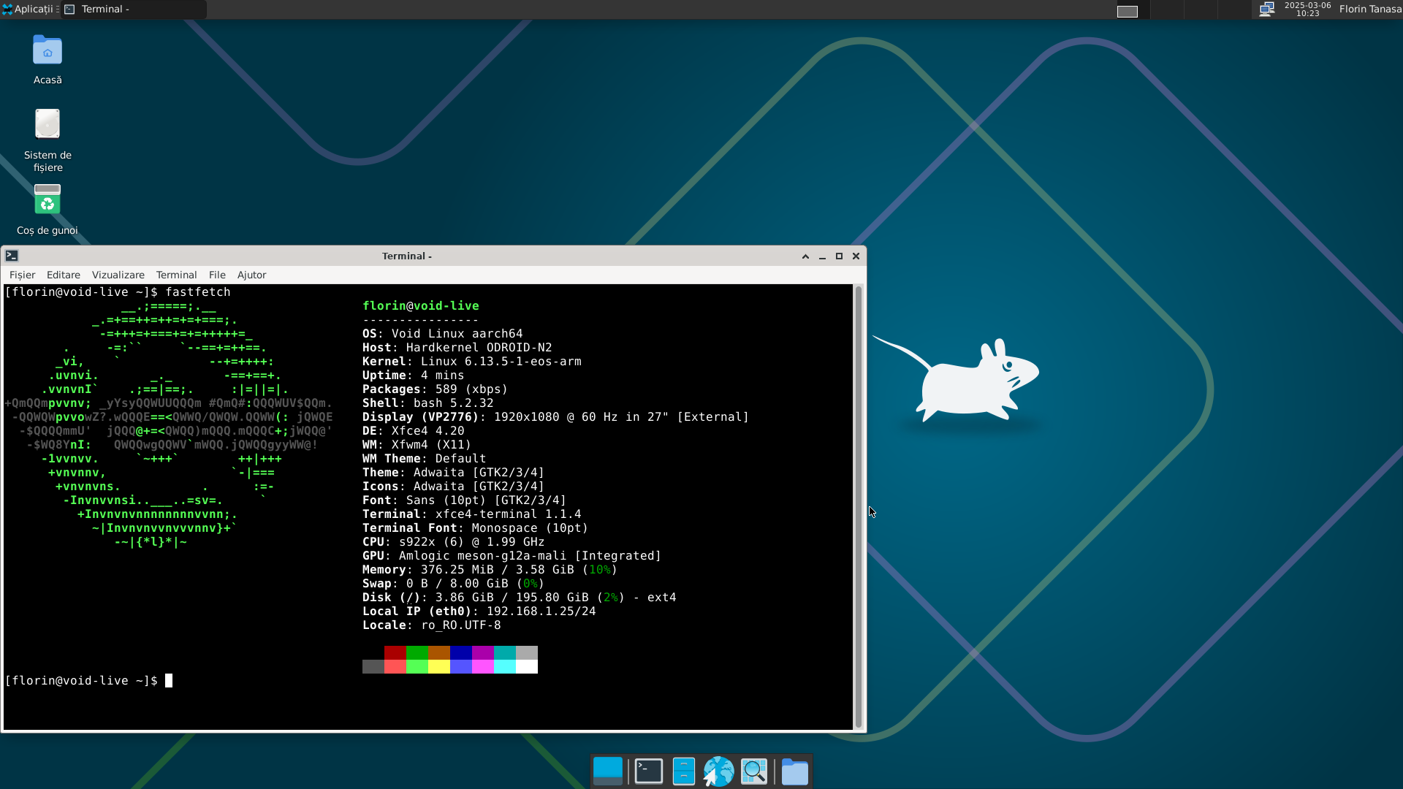Maximize the Terminal window
The width and height of the screenshot is (1403, 789).
pos(839,256)
